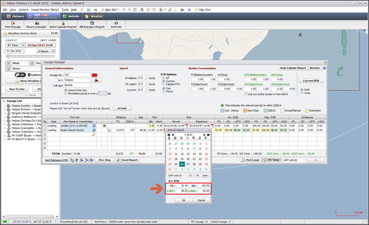Screen dimensions: 369x225
Task: Open the File menu
Action: 5,10
